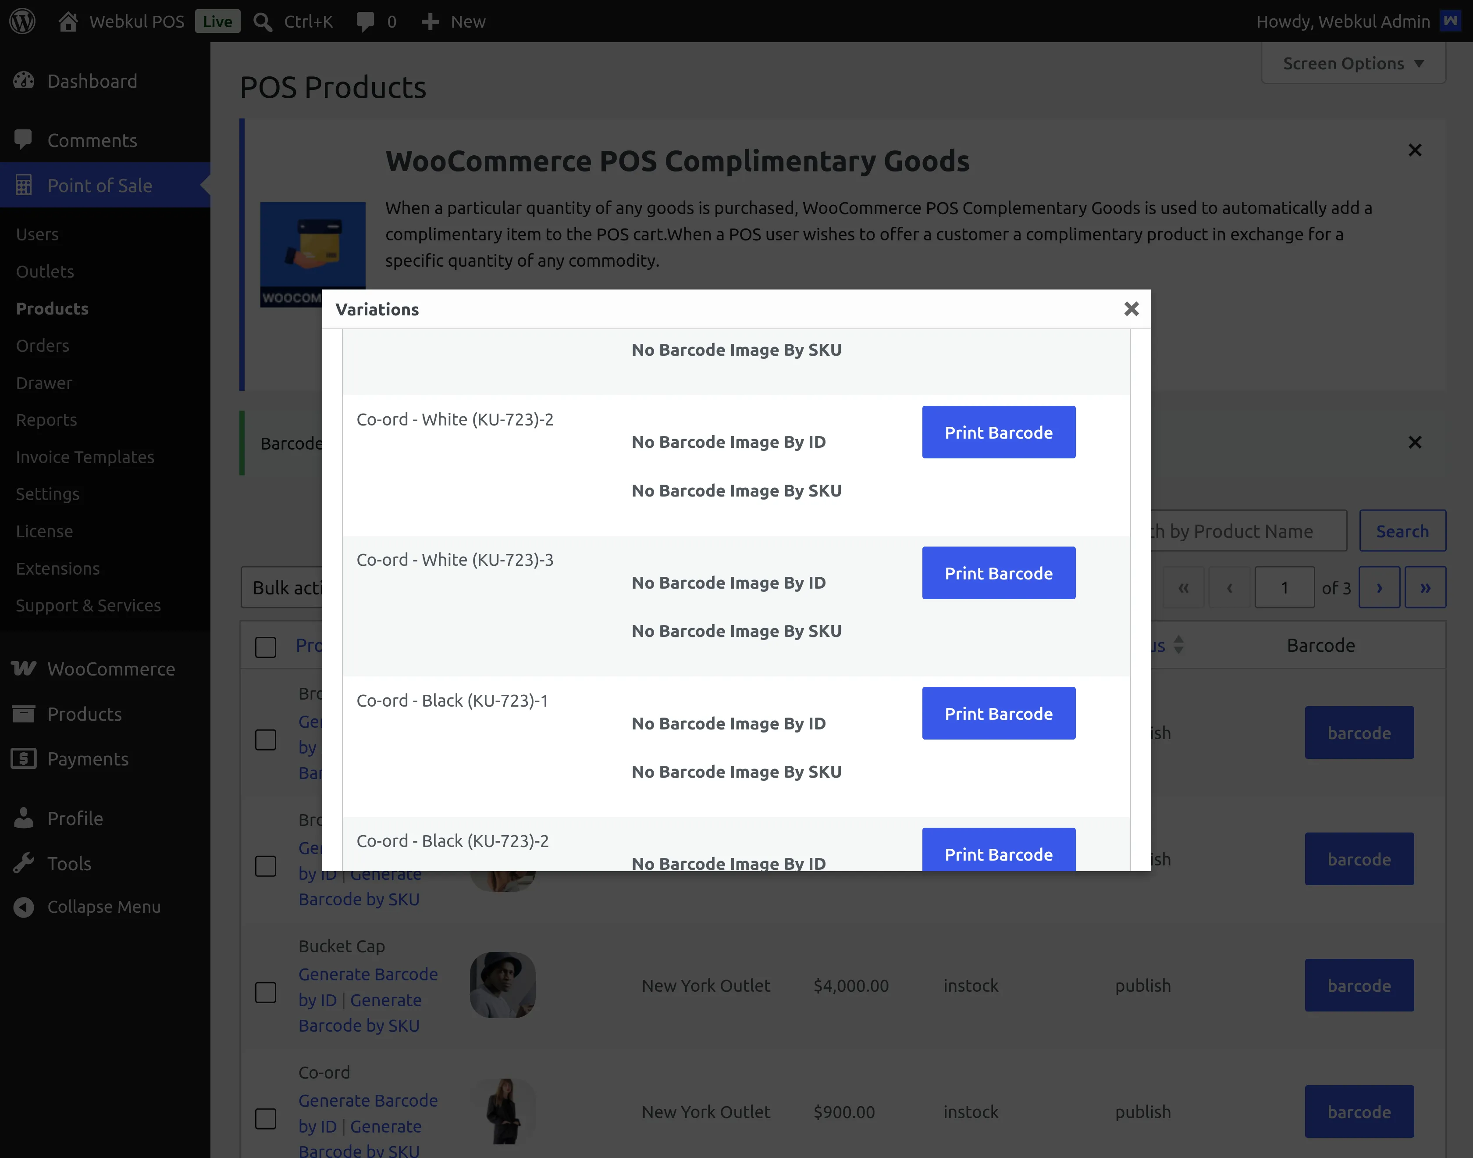Click the plus icon beside New
Viewport: 1473px width, 1158px height.
pyautogui.click(x=430, y=21)
